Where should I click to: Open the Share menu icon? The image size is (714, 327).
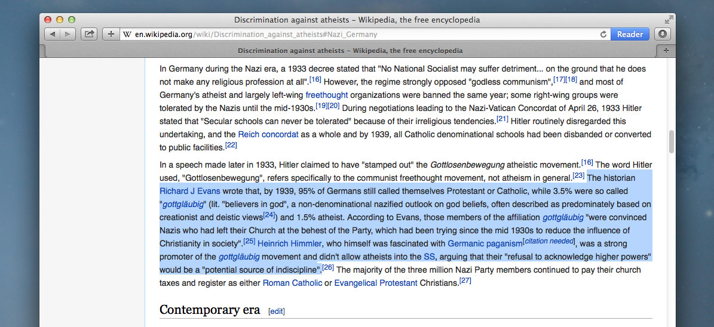[x=89, y=35]
